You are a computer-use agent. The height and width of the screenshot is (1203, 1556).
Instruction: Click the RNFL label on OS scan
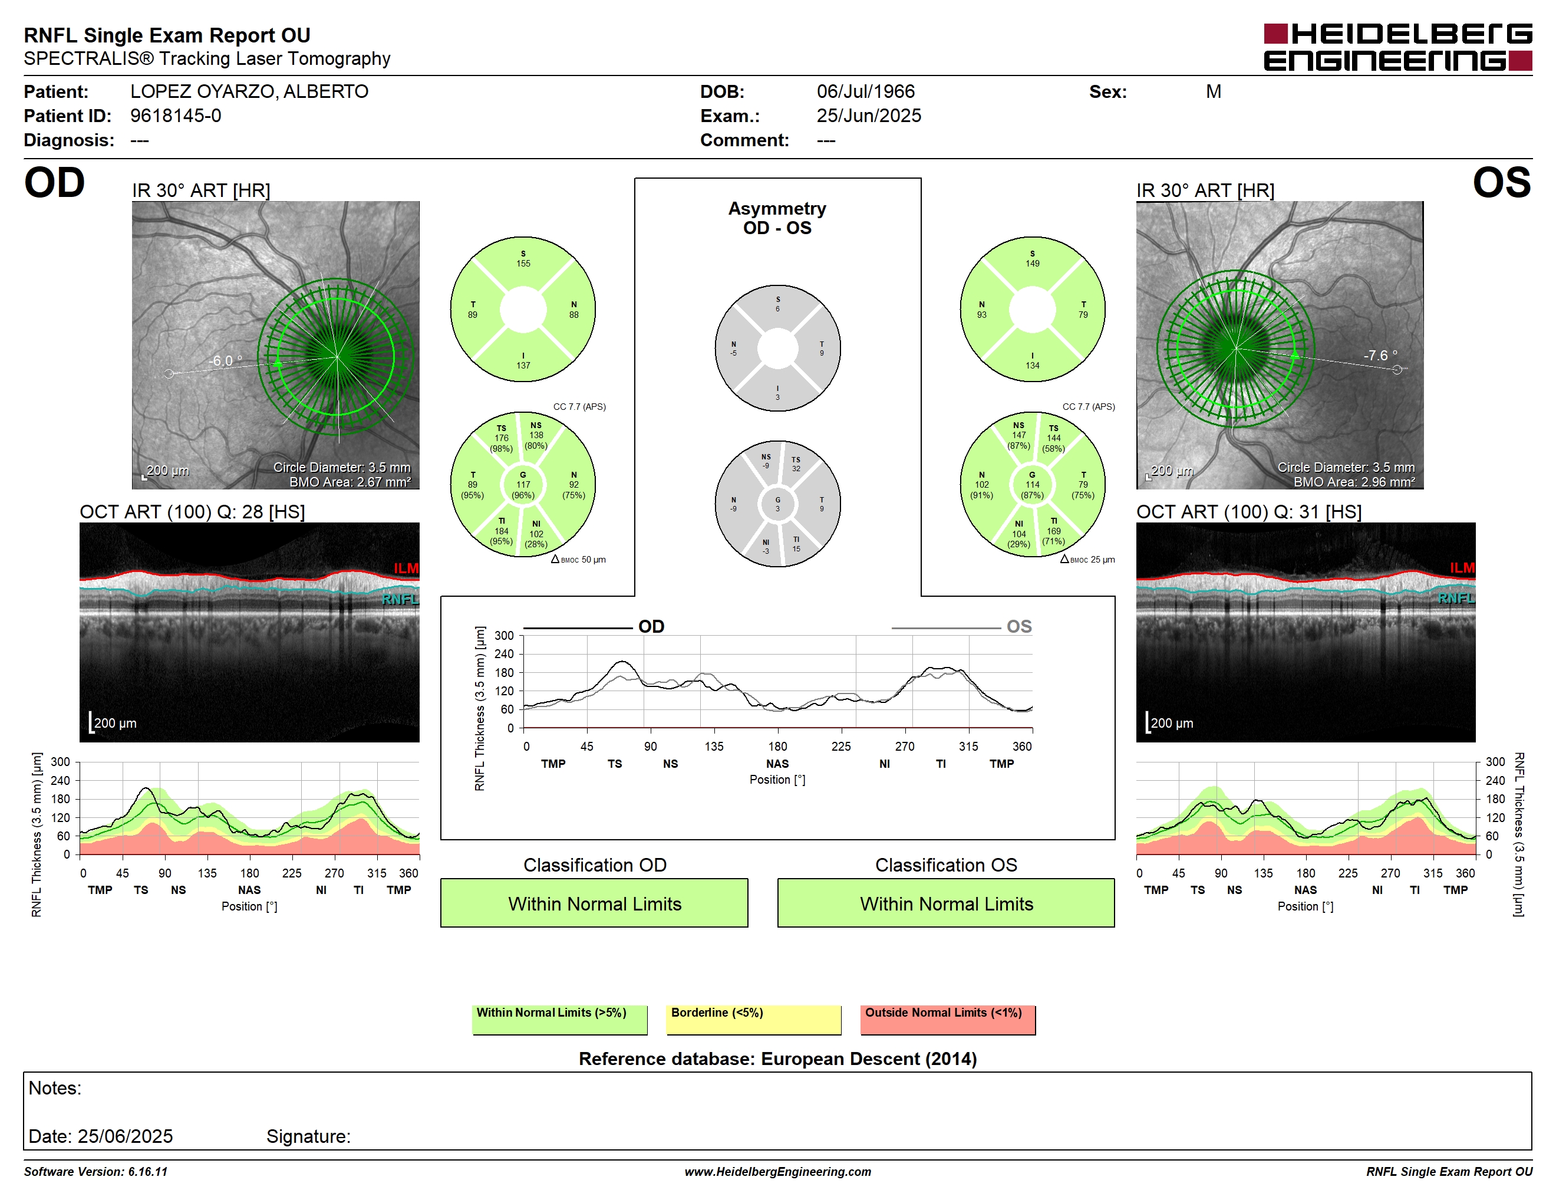pos(1456,599)
